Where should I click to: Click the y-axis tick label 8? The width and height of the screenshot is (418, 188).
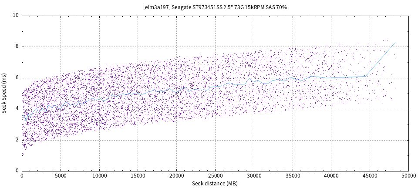17,47
